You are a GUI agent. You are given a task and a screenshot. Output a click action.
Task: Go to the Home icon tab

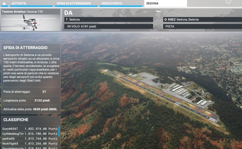click(4, 3)
